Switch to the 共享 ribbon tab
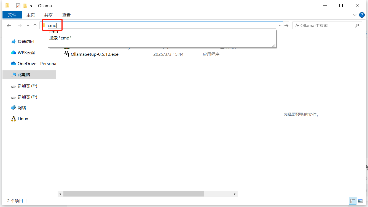 (x=49, y=15)
